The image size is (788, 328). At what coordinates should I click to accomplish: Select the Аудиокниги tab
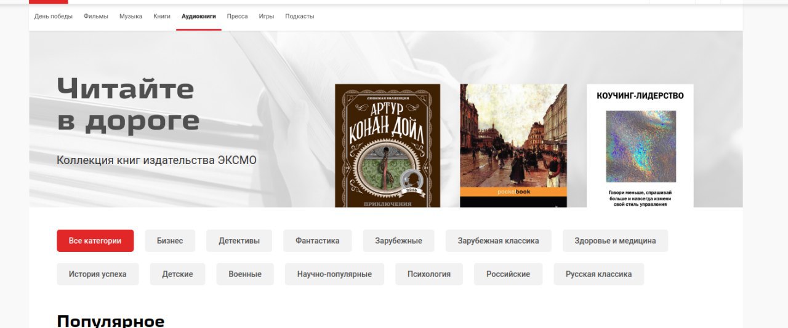[199, 17]
